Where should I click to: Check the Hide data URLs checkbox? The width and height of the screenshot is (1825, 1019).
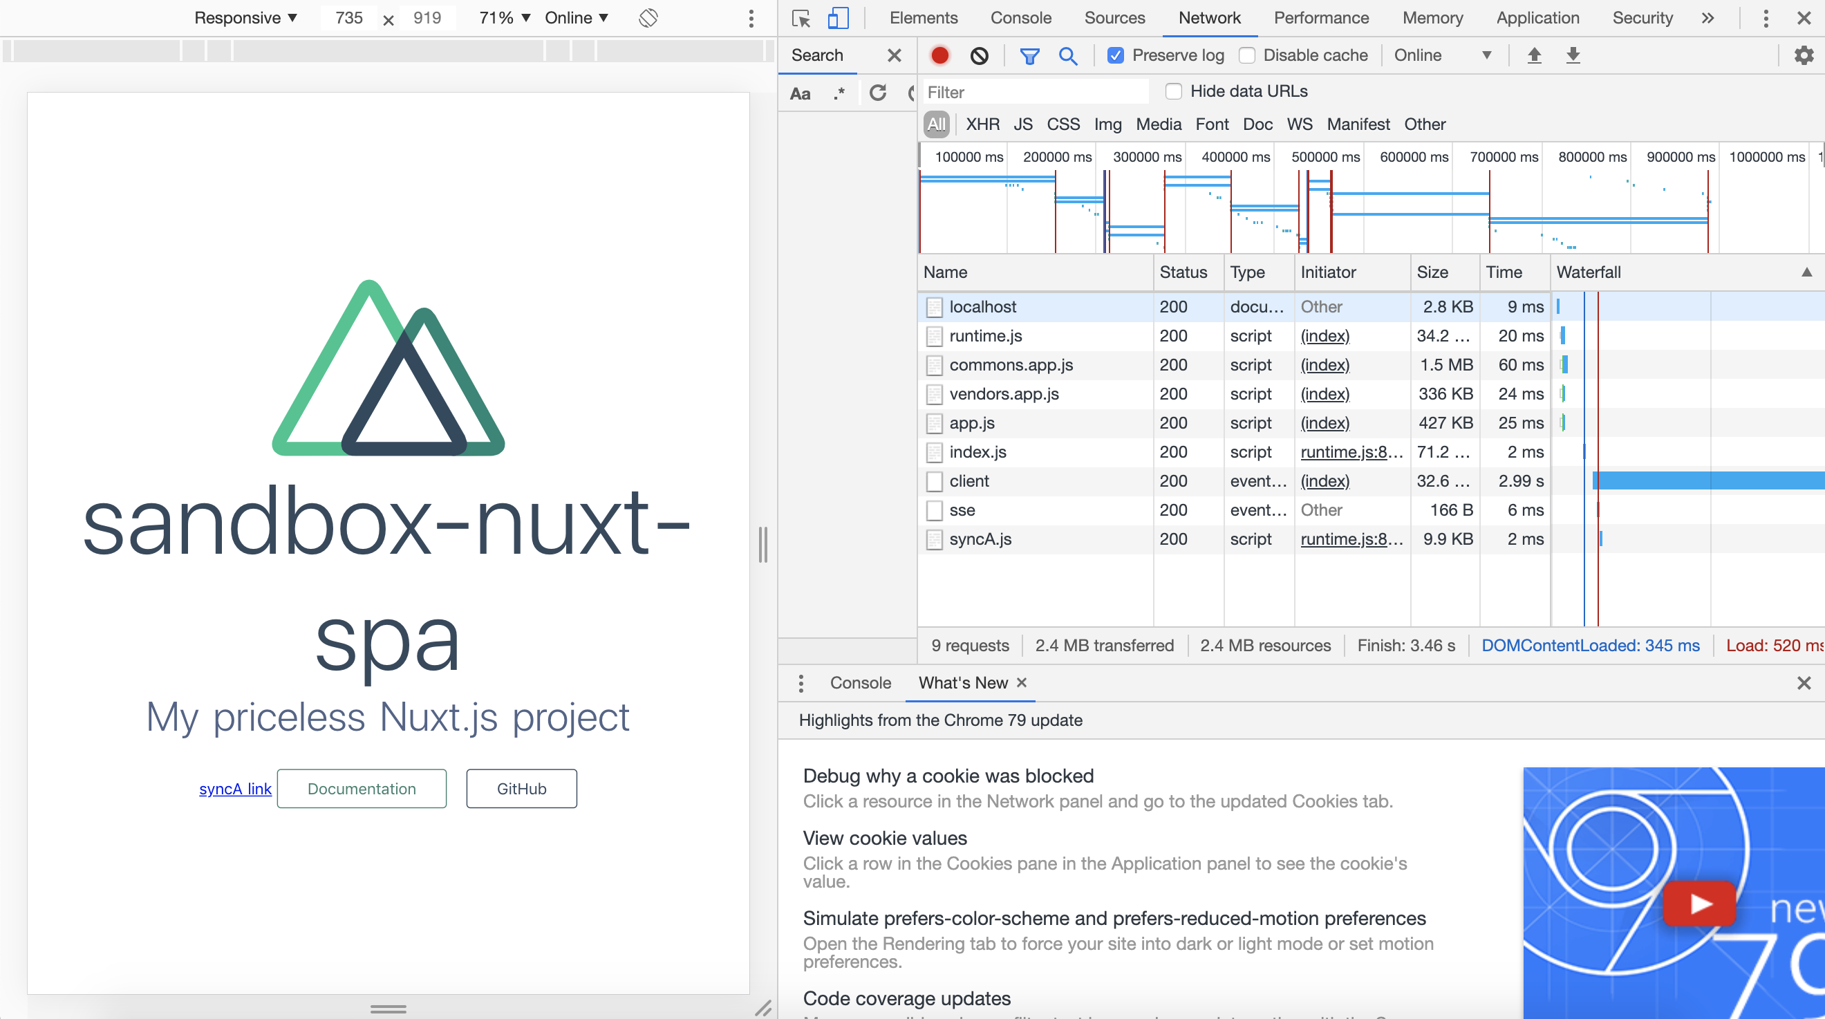click(1174, 91)
